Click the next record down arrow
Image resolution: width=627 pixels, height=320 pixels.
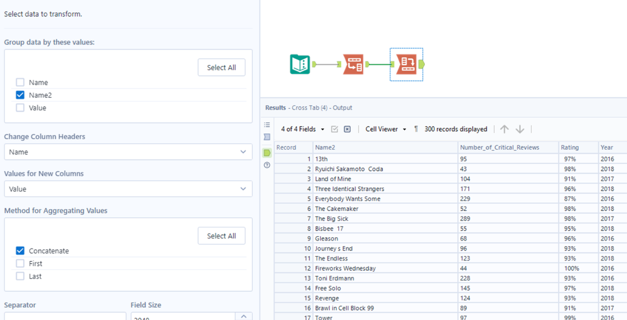point(520,129)
